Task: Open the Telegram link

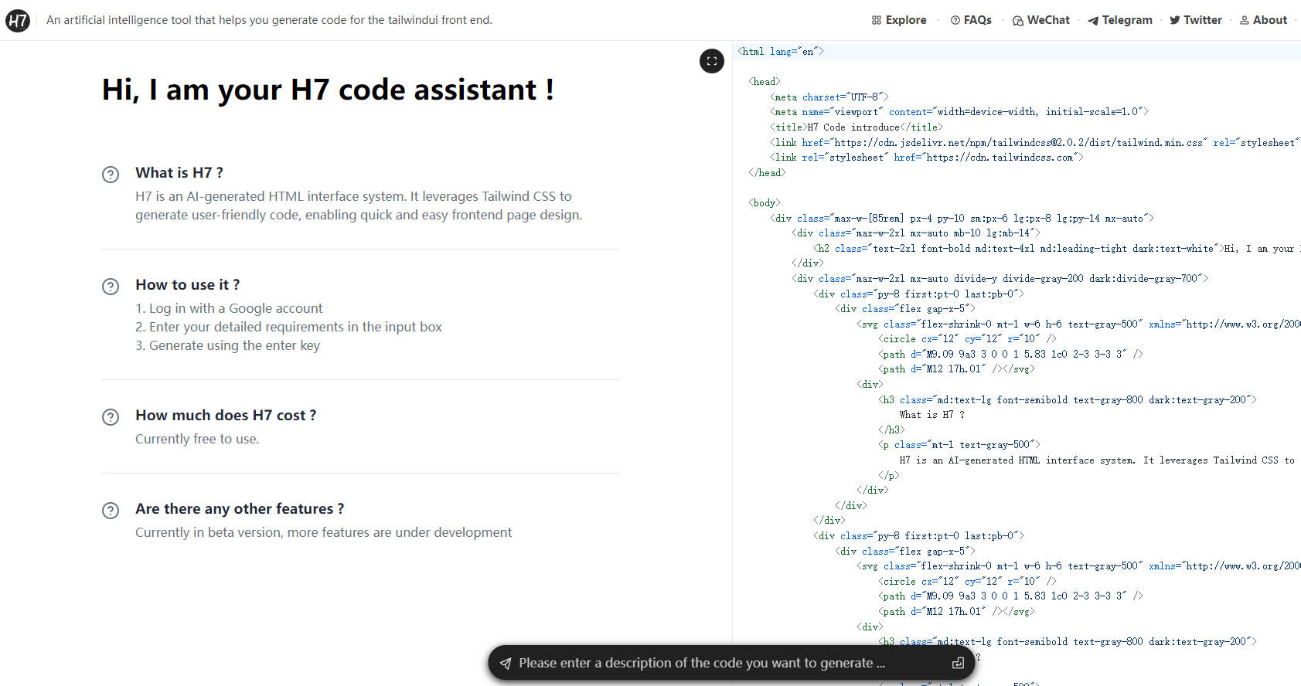Action: click(x=1120, y=20)
